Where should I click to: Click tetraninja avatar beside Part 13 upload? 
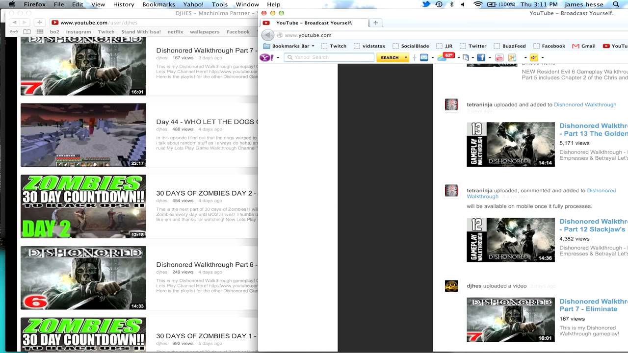tap(451, 105)
